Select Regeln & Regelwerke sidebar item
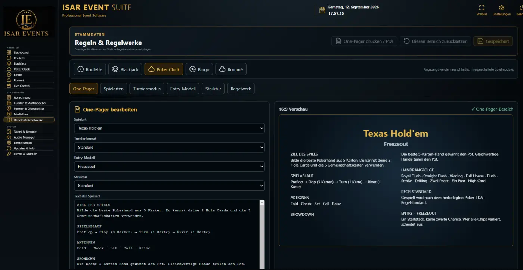The image size is (523, 270). 29,120
